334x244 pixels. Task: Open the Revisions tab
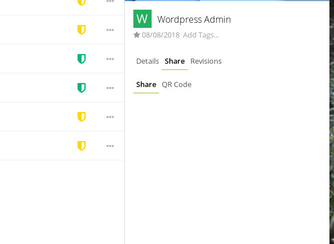tap(206, 61)
